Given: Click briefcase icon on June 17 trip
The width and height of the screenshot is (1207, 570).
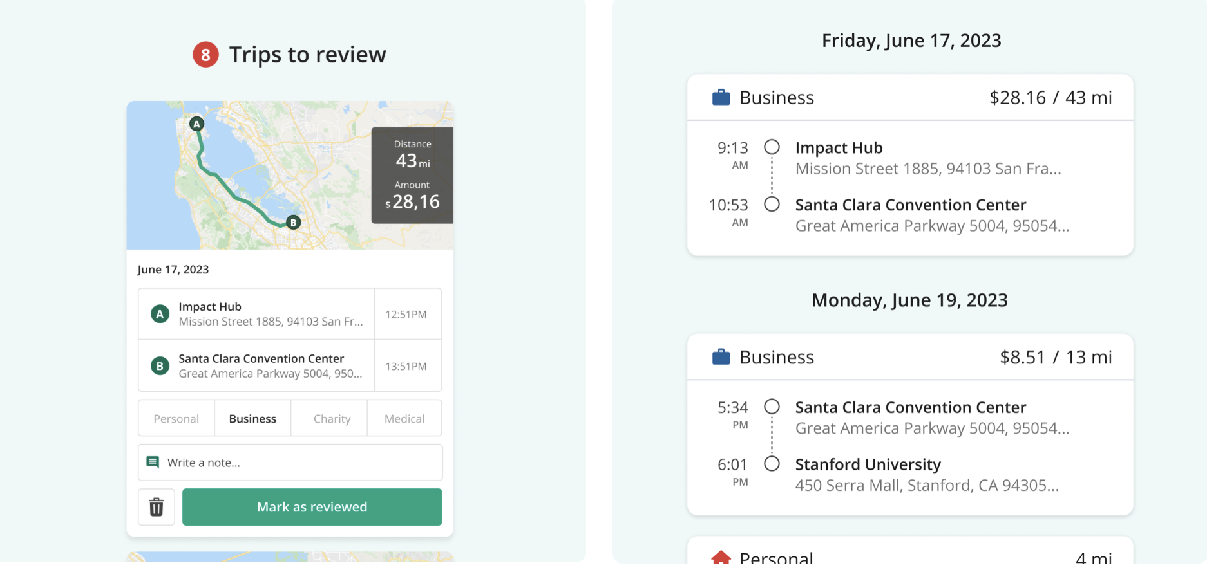Looking at the screenshot, I should pos(721,98).
